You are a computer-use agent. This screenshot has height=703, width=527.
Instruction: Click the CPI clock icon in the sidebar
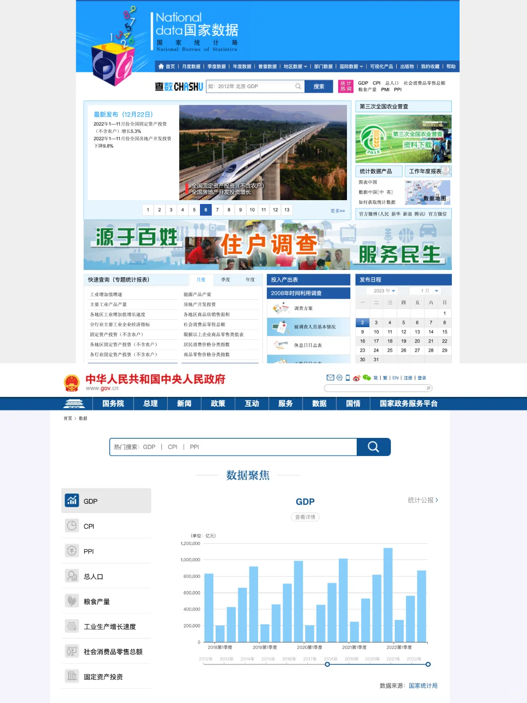pos(72,525)
